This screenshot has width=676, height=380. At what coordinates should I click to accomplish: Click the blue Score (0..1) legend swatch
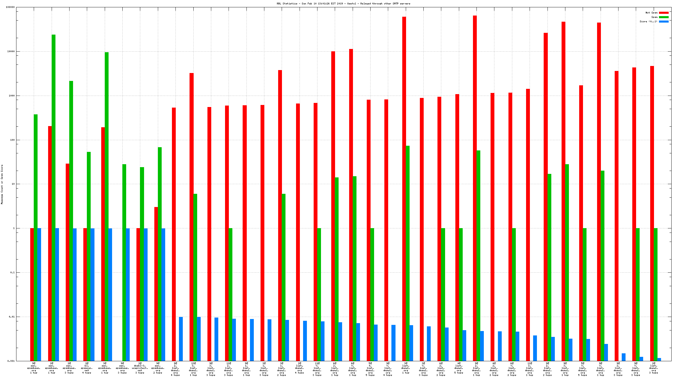(664, 21)
